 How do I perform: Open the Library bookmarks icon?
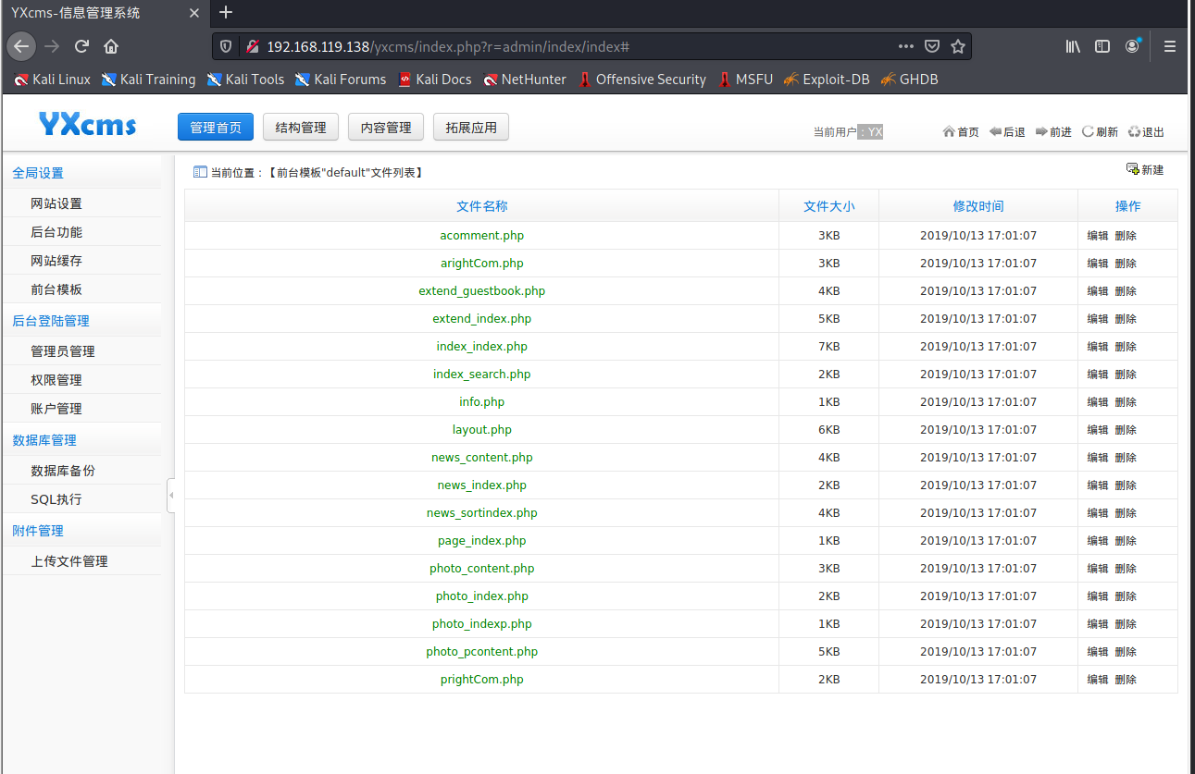click(1074, 46)
